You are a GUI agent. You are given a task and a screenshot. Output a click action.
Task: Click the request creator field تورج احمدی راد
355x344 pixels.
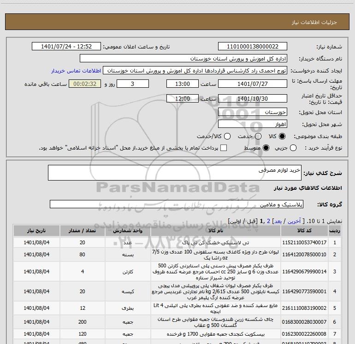(x=195, y=71)
